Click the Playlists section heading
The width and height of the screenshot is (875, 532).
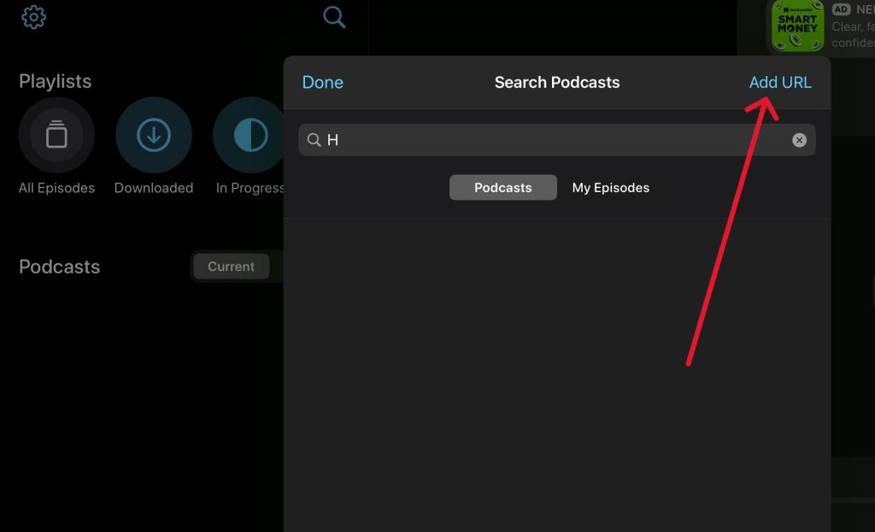[x=55, y=81]
